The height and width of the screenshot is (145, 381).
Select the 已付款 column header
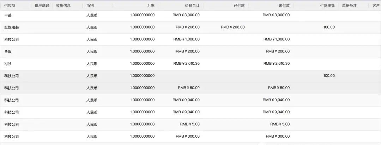(x=239, y=6)
